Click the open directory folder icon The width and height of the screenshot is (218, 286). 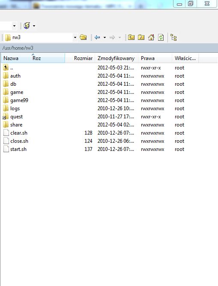pyautogui.click(x=83, y=37)
